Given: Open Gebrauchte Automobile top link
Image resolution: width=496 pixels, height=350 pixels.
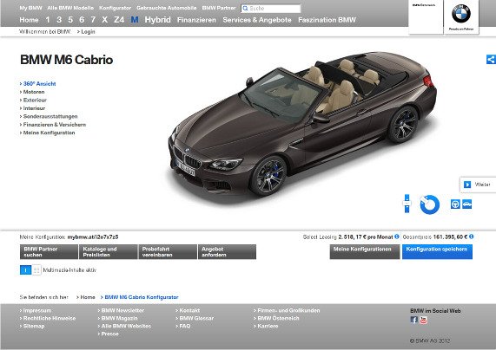Looking at the screenshot, I should [167, 8].
